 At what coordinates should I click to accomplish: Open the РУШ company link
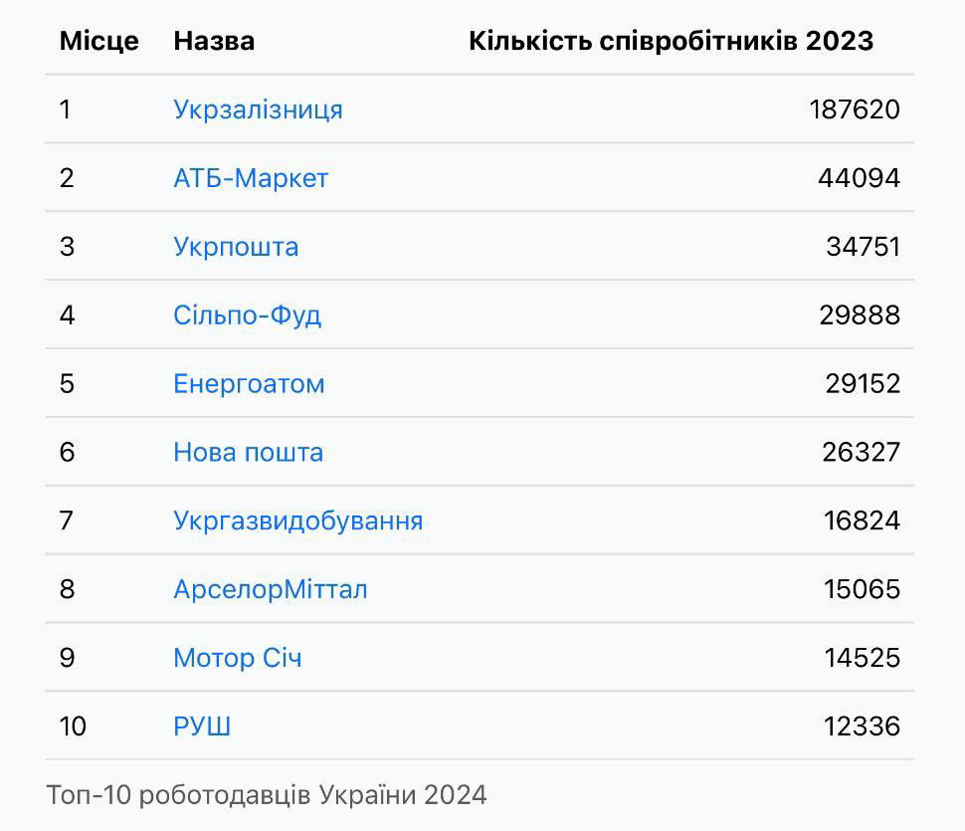coord(202,727)
